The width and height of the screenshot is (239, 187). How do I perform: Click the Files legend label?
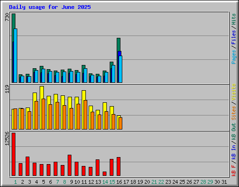[234, 37]
